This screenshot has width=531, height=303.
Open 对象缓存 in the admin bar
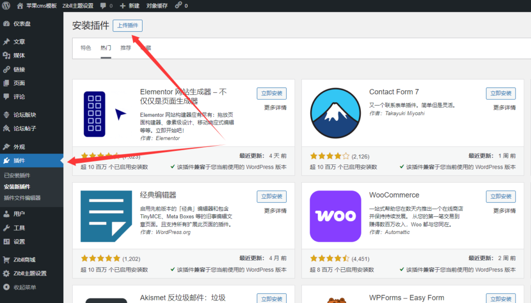[157, 6]
